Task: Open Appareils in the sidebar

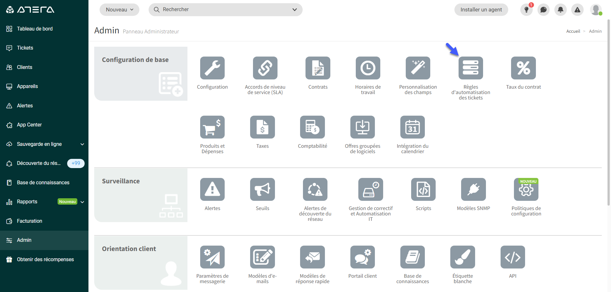Action: 44,86
